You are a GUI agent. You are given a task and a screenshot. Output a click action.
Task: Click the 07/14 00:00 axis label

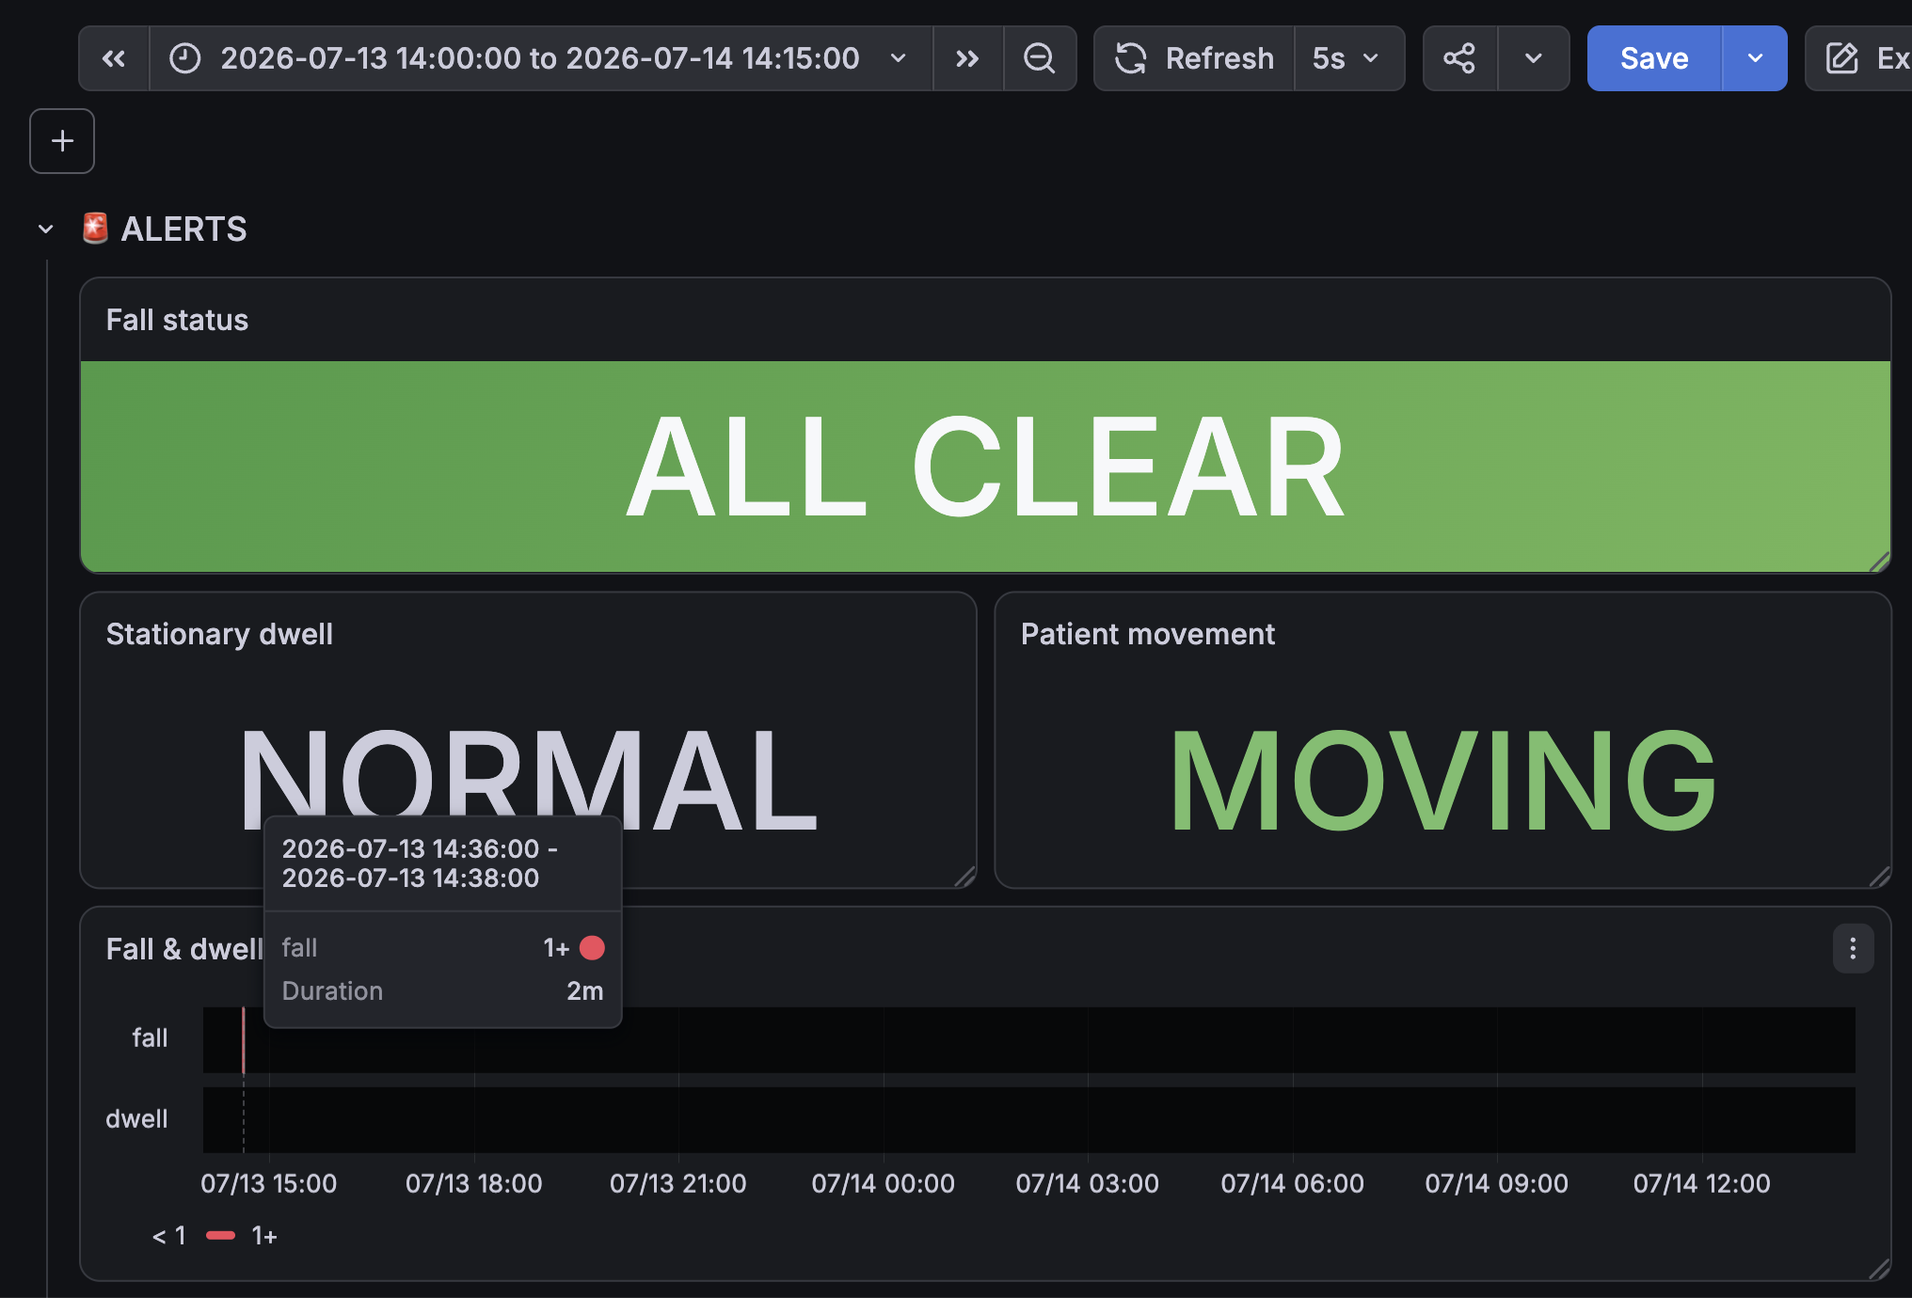click(884, 1183)
